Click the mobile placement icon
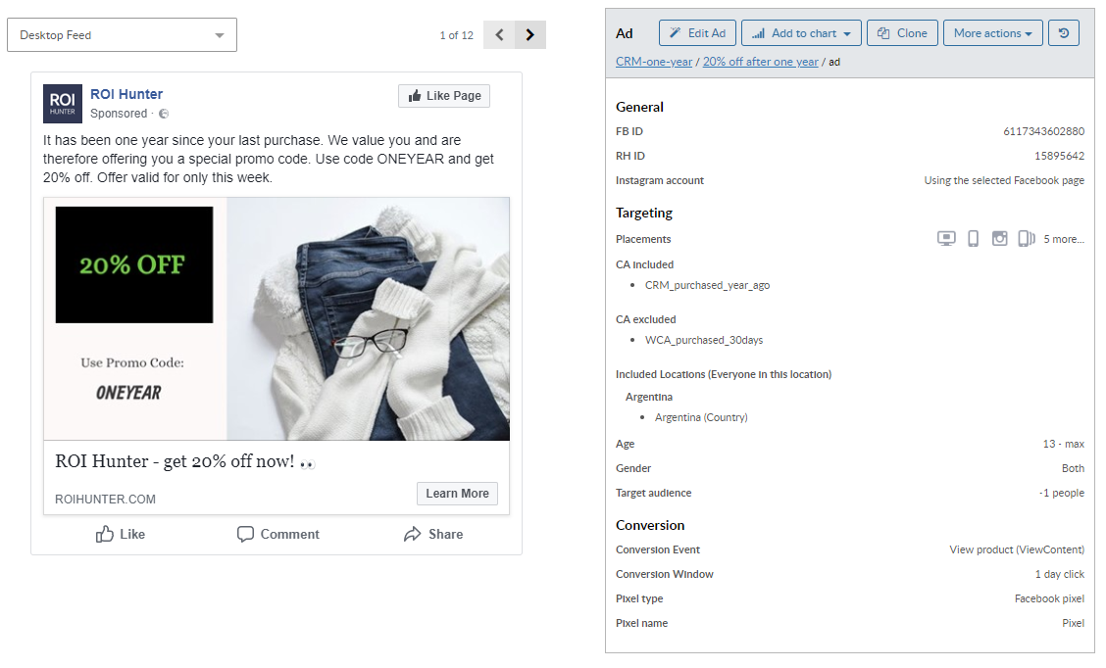This screenshot has width=1106, height=668. (x=974, y=239)
